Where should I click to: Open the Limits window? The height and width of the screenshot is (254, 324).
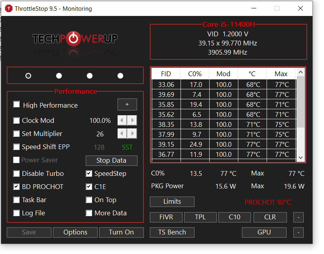pyautogui.click(x=172, y=202)
